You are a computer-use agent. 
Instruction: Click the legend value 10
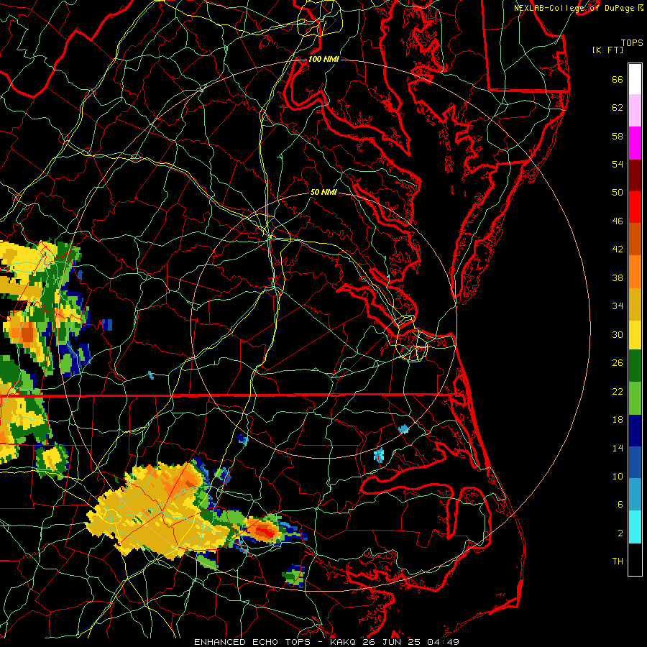pyautogui.click(x=618, y=476)
